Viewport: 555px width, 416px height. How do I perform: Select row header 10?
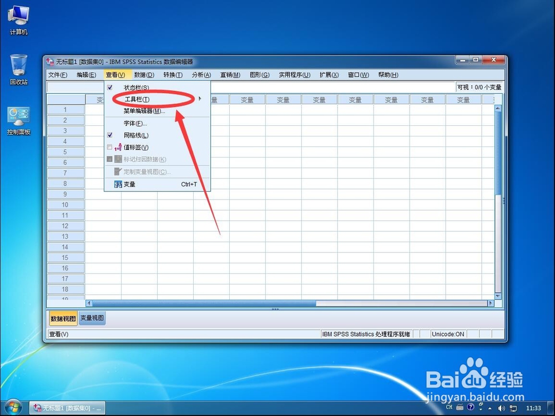coord(65,205)
